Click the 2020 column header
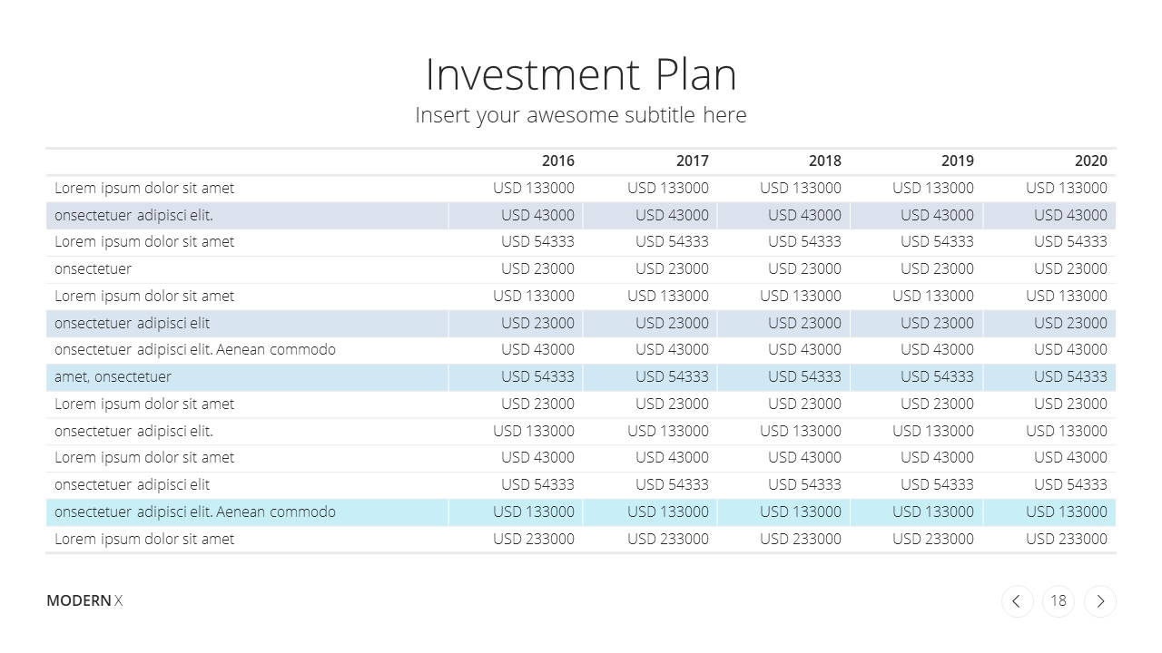 (1090, 161)
